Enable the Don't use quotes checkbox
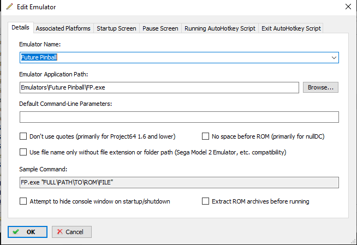The image size is (357, 245). pyautogui.click(x=23, y=136)
